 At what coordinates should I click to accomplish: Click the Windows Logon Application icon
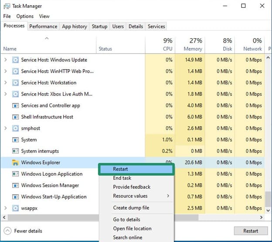point(15,174)
